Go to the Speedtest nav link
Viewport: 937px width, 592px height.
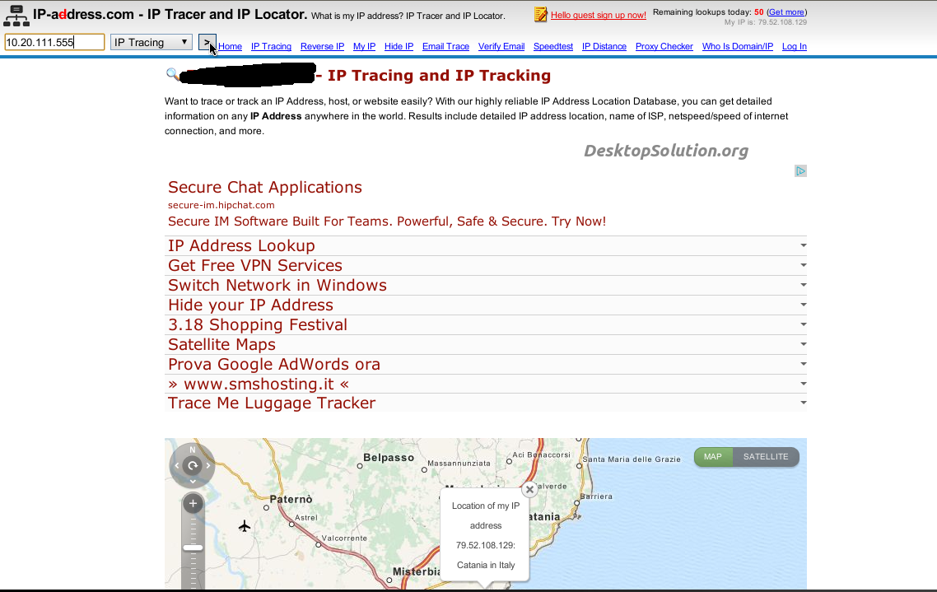click(x=552, y=47)
